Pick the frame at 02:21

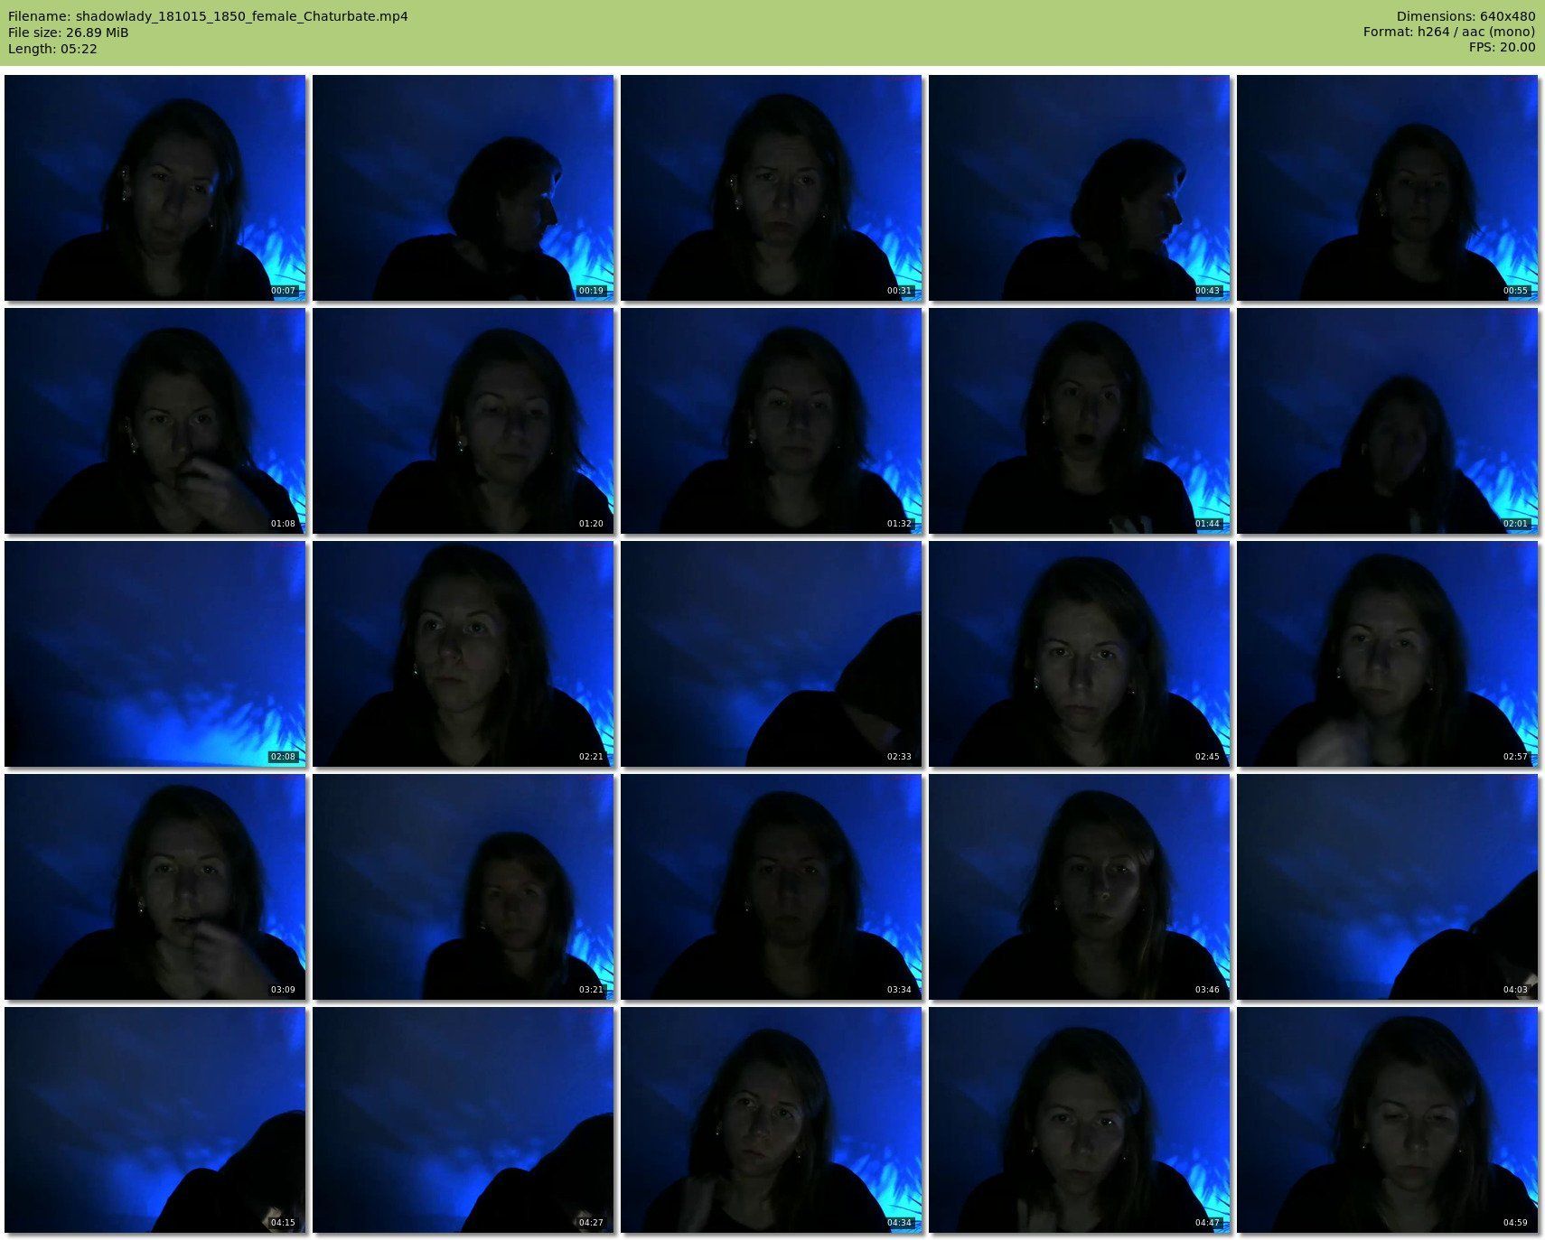463,654
